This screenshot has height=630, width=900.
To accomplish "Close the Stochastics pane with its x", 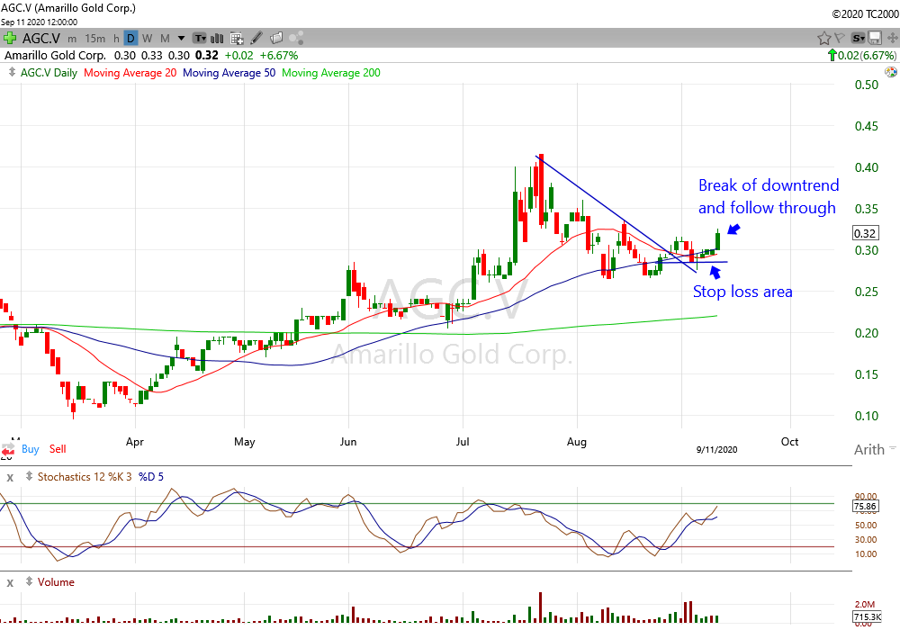I will point(10,477).
